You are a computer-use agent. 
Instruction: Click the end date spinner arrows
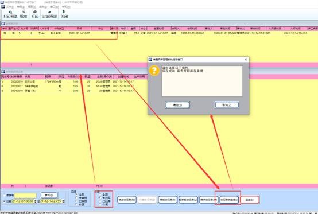[63, 201]
